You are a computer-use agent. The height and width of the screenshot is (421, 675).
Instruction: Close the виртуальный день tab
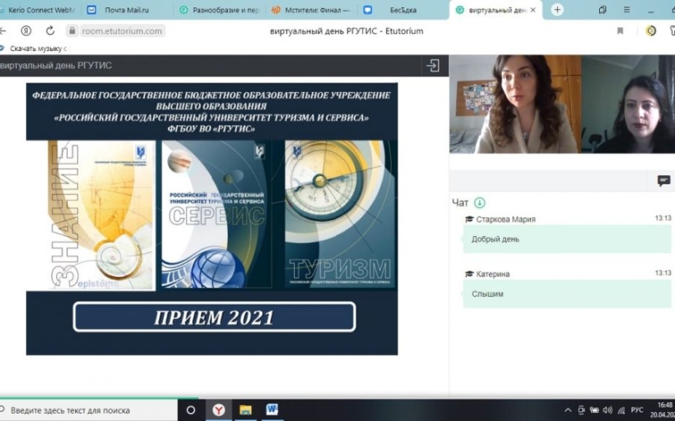[x=533, y=10]
